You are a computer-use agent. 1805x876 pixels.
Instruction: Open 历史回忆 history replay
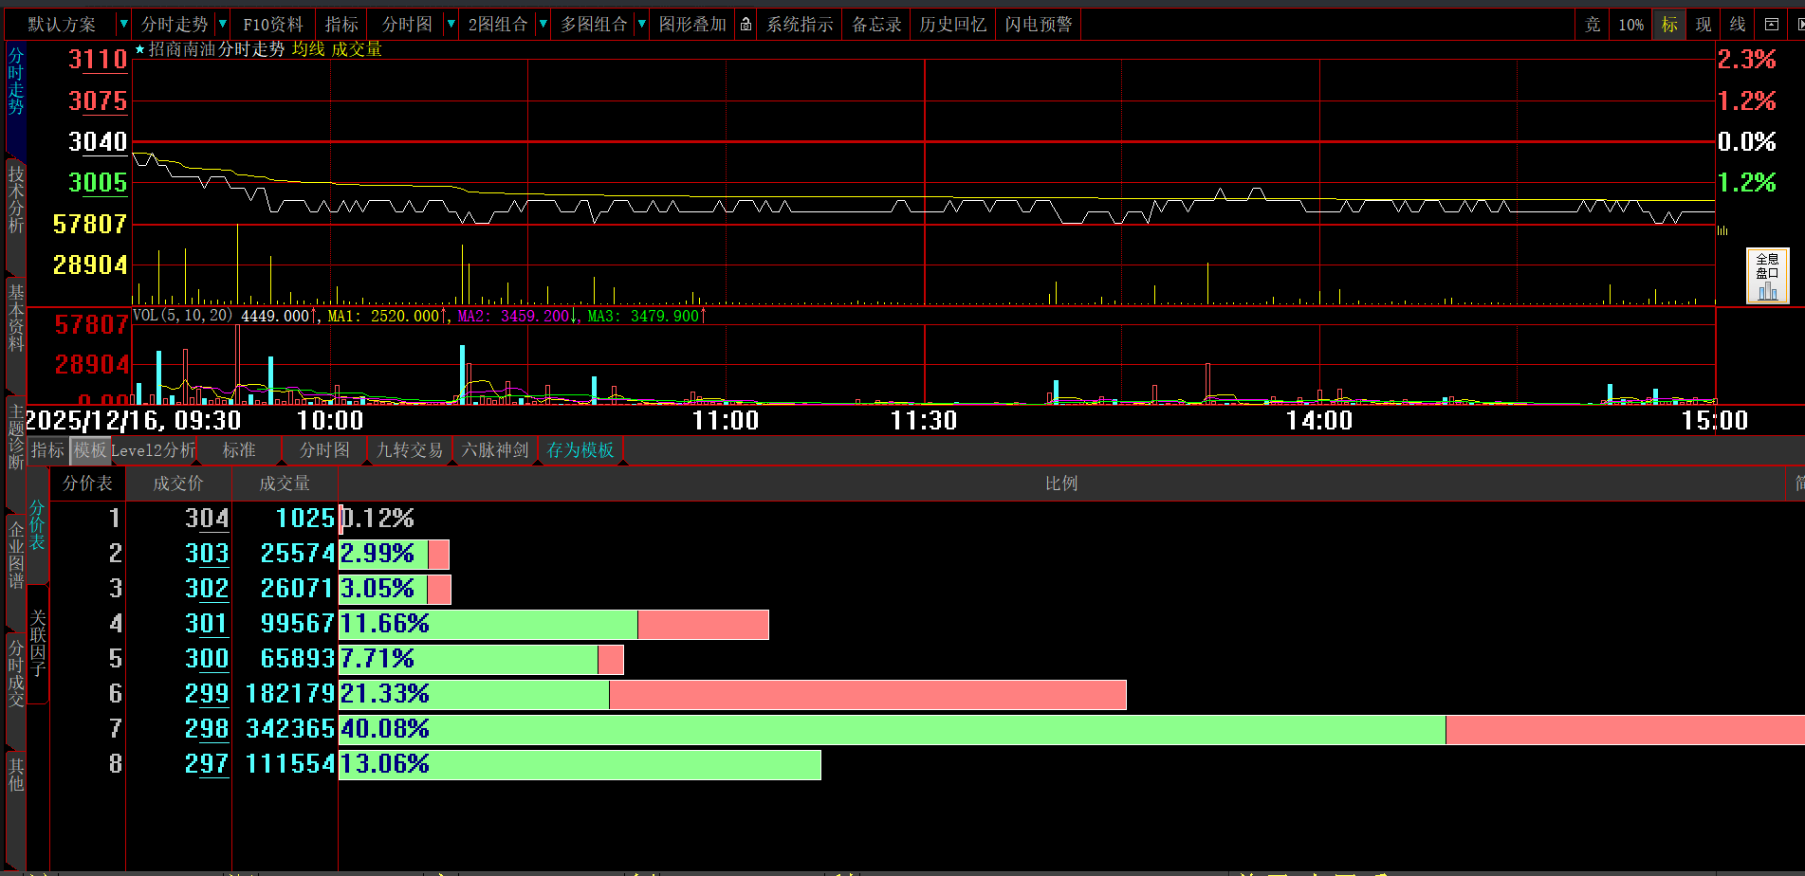952,25
